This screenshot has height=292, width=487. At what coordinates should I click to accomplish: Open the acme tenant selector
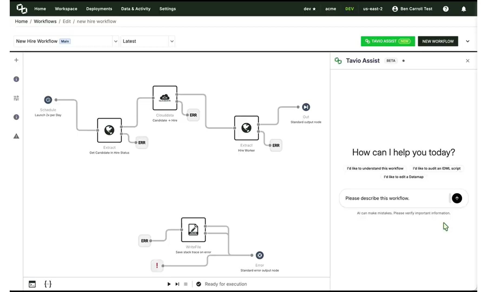(330, 9)
